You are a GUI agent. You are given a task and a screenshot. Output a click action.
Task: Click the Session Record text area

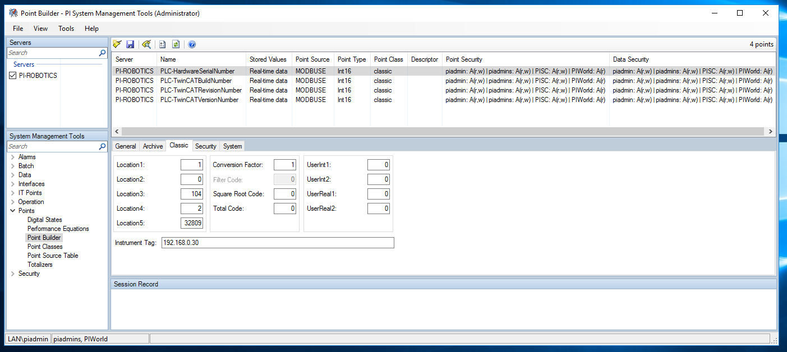pos(444,309)
